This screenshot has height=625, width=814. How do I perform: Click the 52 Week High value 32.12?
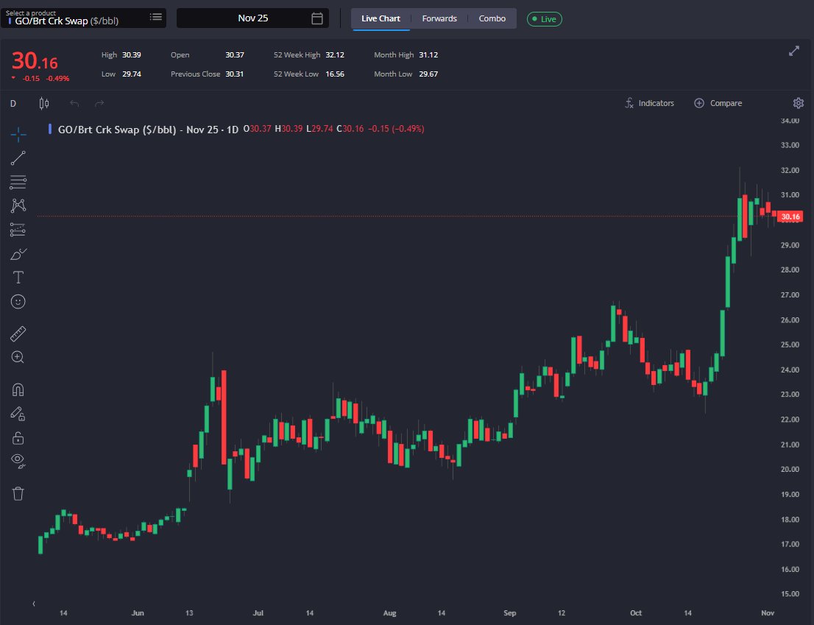pyautogui.click(x=335, y=55)
